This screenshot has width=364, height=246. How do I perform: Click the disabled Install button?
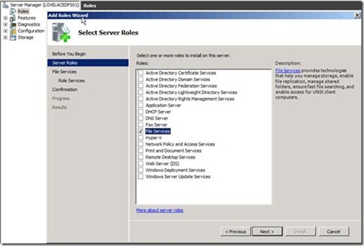[x=301, y=232]
